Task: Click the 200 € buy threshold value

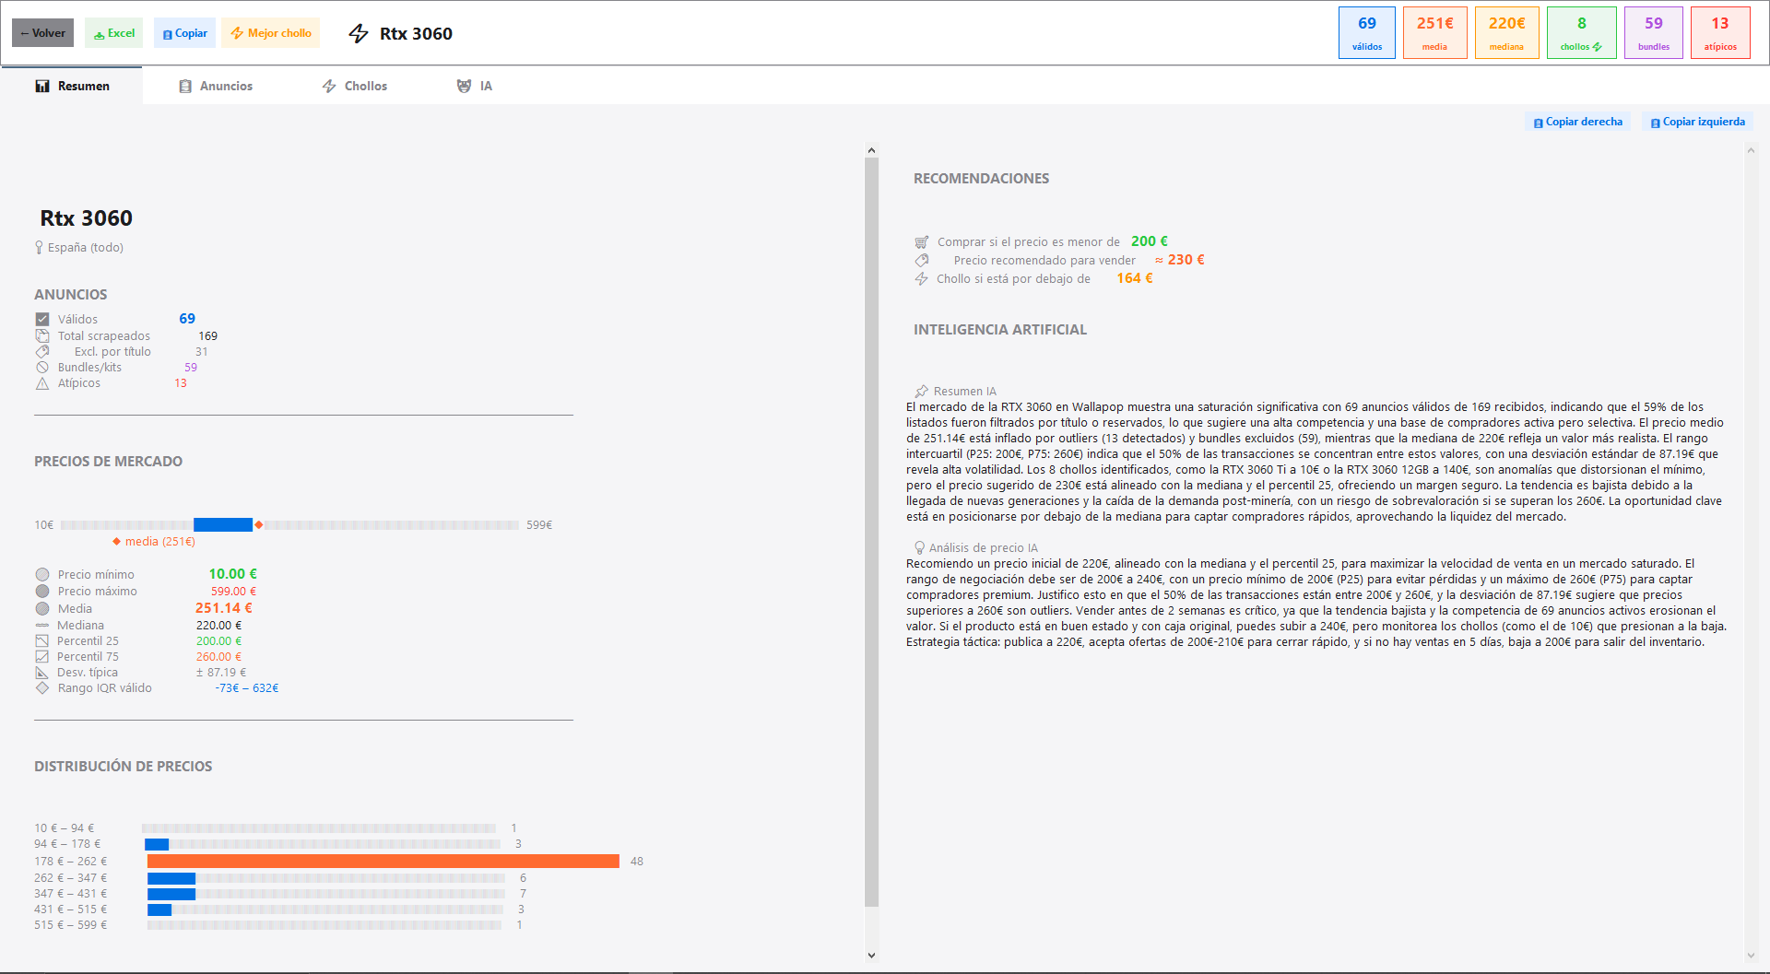Action: [x=1150, y=241]
